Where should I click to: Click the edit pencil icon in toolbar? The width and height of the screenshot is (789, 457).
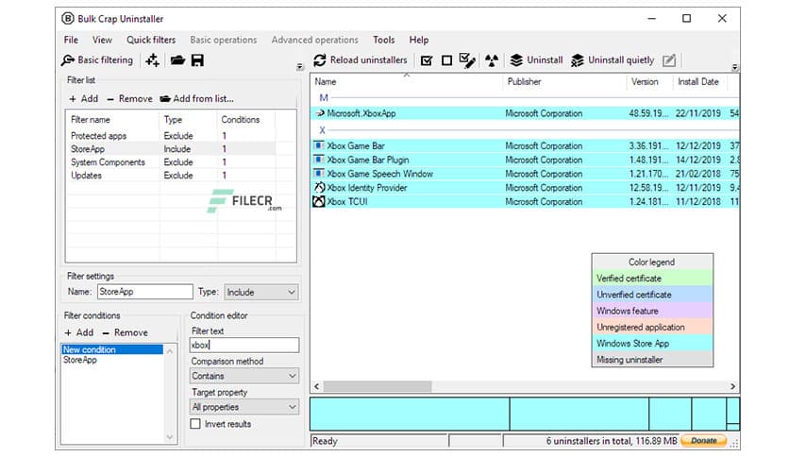[x=669, y=60]
